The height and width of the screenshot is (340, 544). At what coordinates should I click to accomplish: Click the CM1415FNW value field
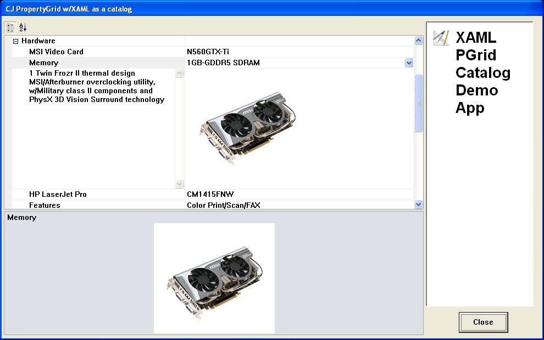(x=299, y=194)
